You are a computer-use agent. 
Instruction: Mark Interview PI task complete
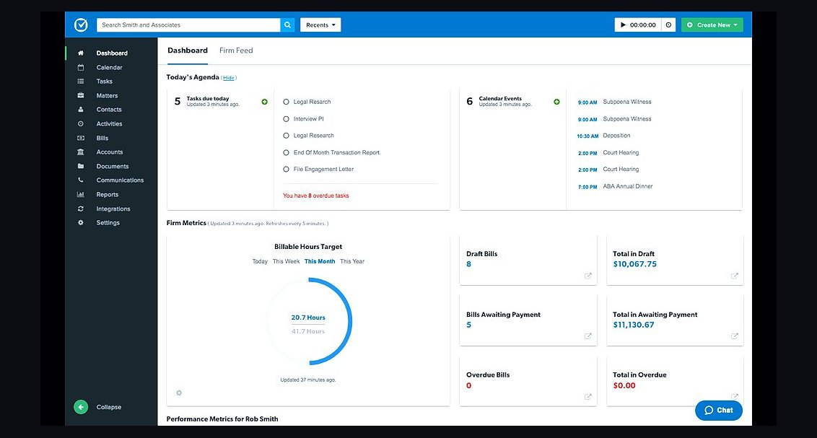coord(286,119)
